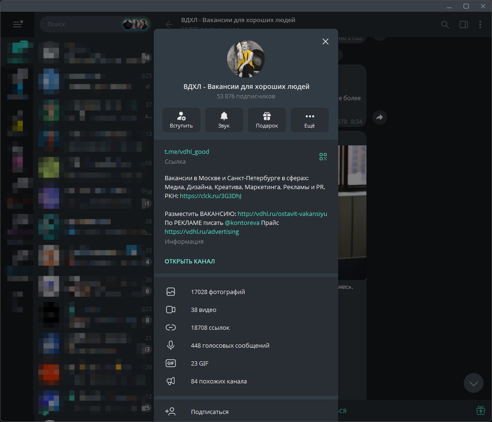The height and width of the screenshot is (422, 492).
Task: Open the 84 похожих канала section
Action: 246,381
